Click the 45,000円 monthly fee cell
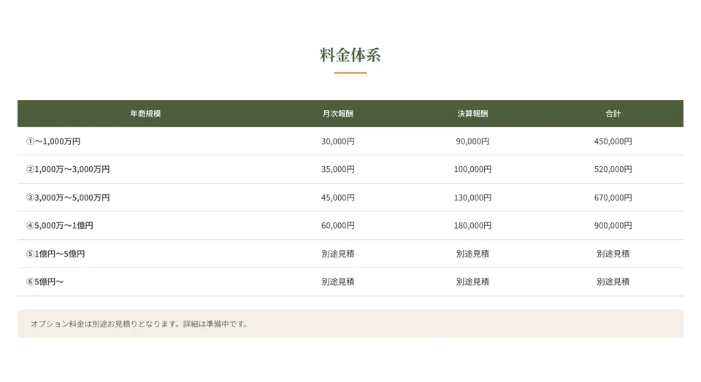 tap(338, 198)
